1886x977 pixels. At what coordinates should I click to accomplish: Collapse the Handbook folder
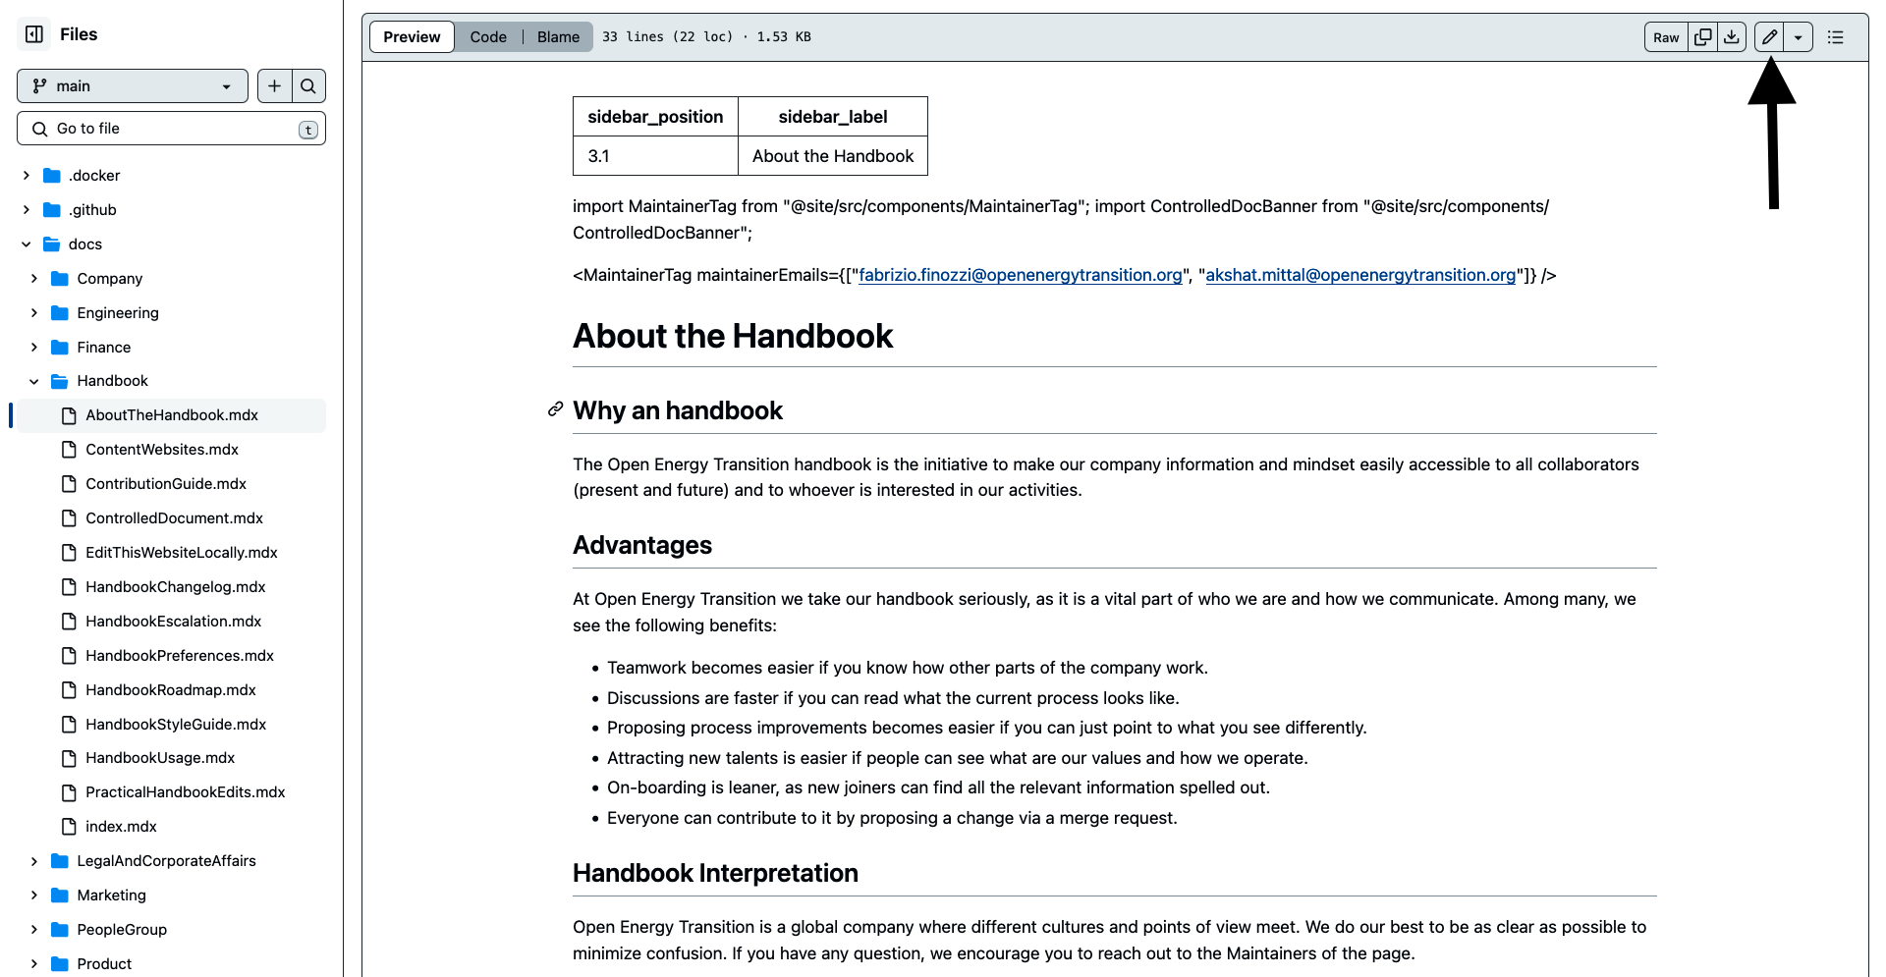coord(34,381)
